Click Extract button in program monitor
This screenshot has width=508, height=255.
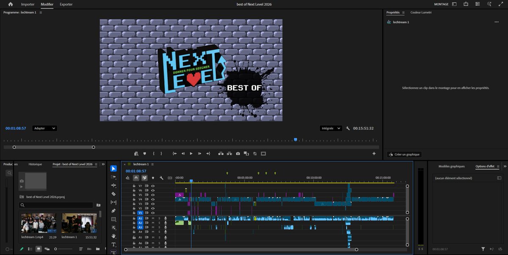pos(229,154)
